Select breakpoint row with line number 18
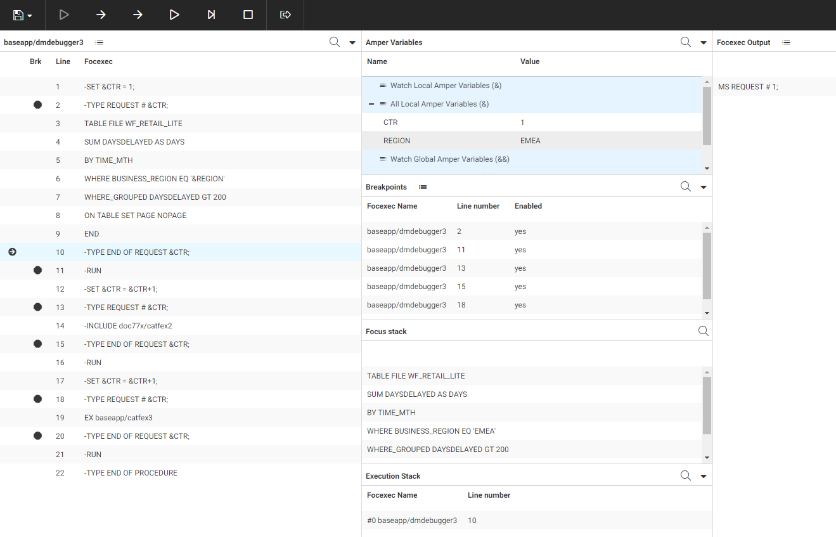Viewport: 836px width, 537px height. click(532, 305)
